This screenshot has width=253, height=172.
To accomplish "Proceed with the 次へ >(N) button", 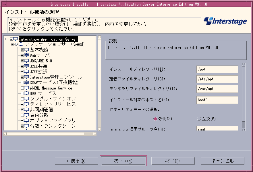I will [x=123, y=161].
